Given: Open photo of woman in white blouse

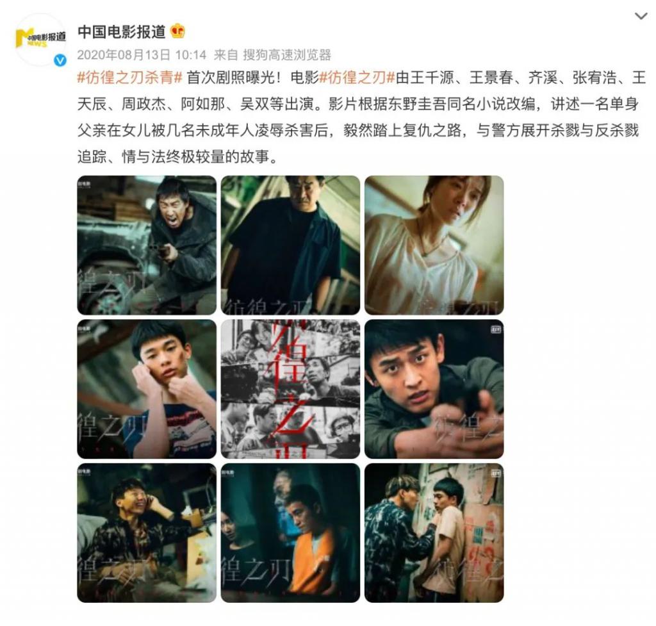Looking at the screenshot, I should [x=434, y=245].
